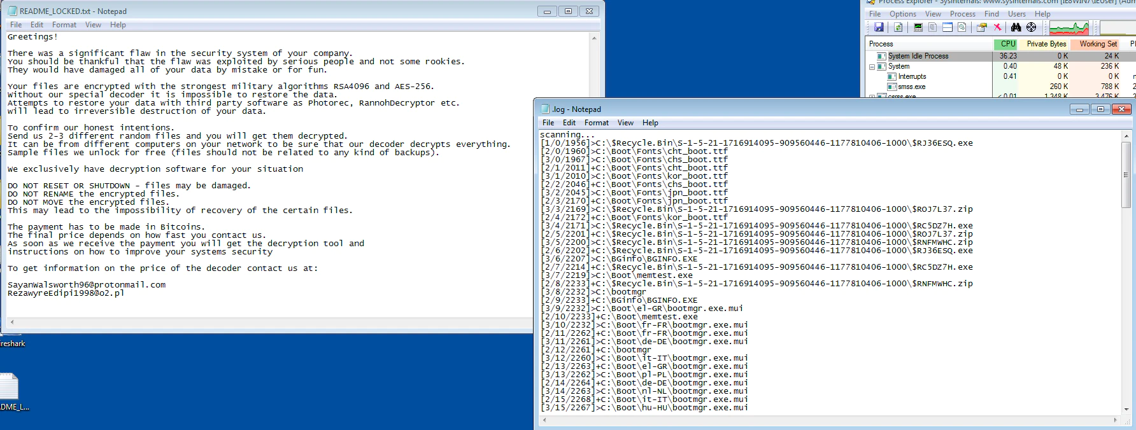Screen dimensions: 1136x430
Task: Open Help menu in README_LOCKED Notepad
Action: pos(118,25)
